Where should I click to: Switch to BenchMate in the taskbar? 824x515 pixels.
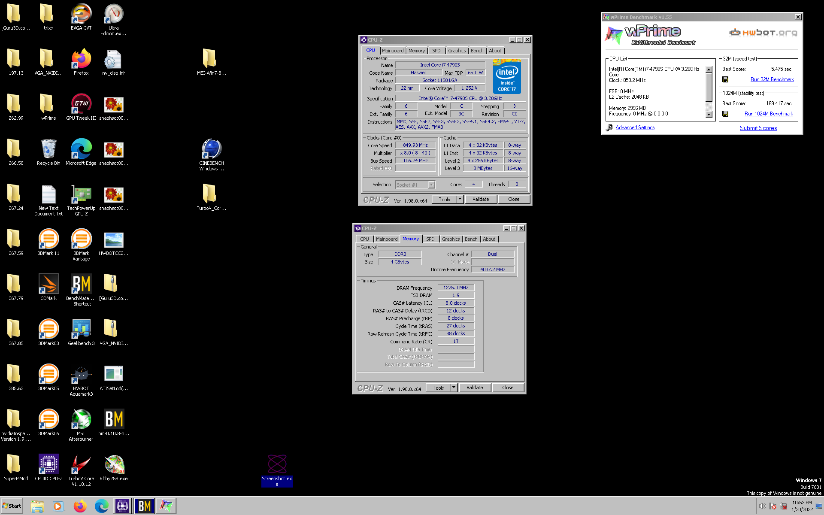tap(144, 506)
